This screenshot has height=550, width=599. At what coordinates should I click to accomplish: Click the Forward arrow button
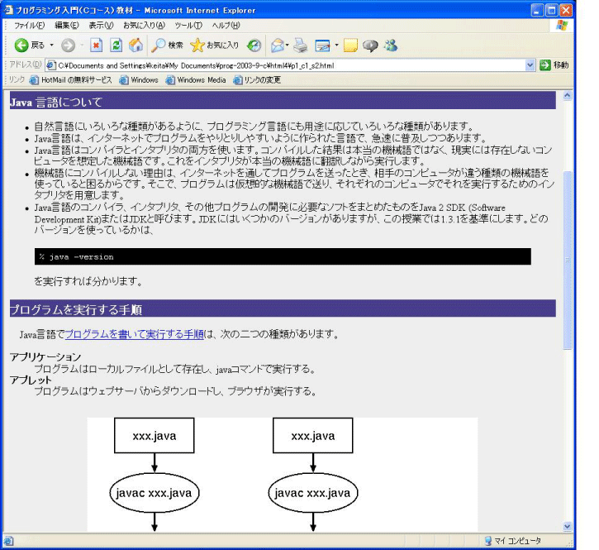click(x=68, y=45)
